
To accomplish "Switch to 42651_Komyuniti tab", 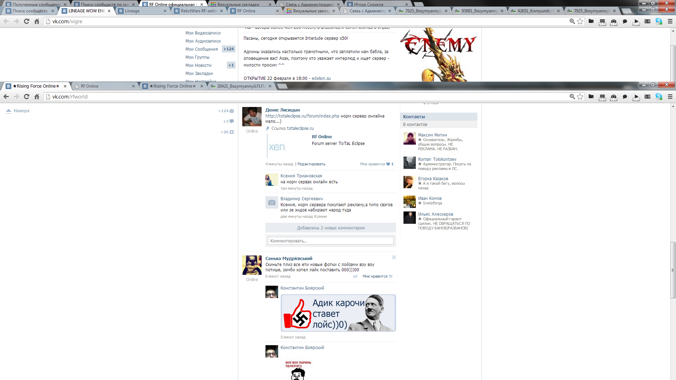I will (x=535, y=11).
